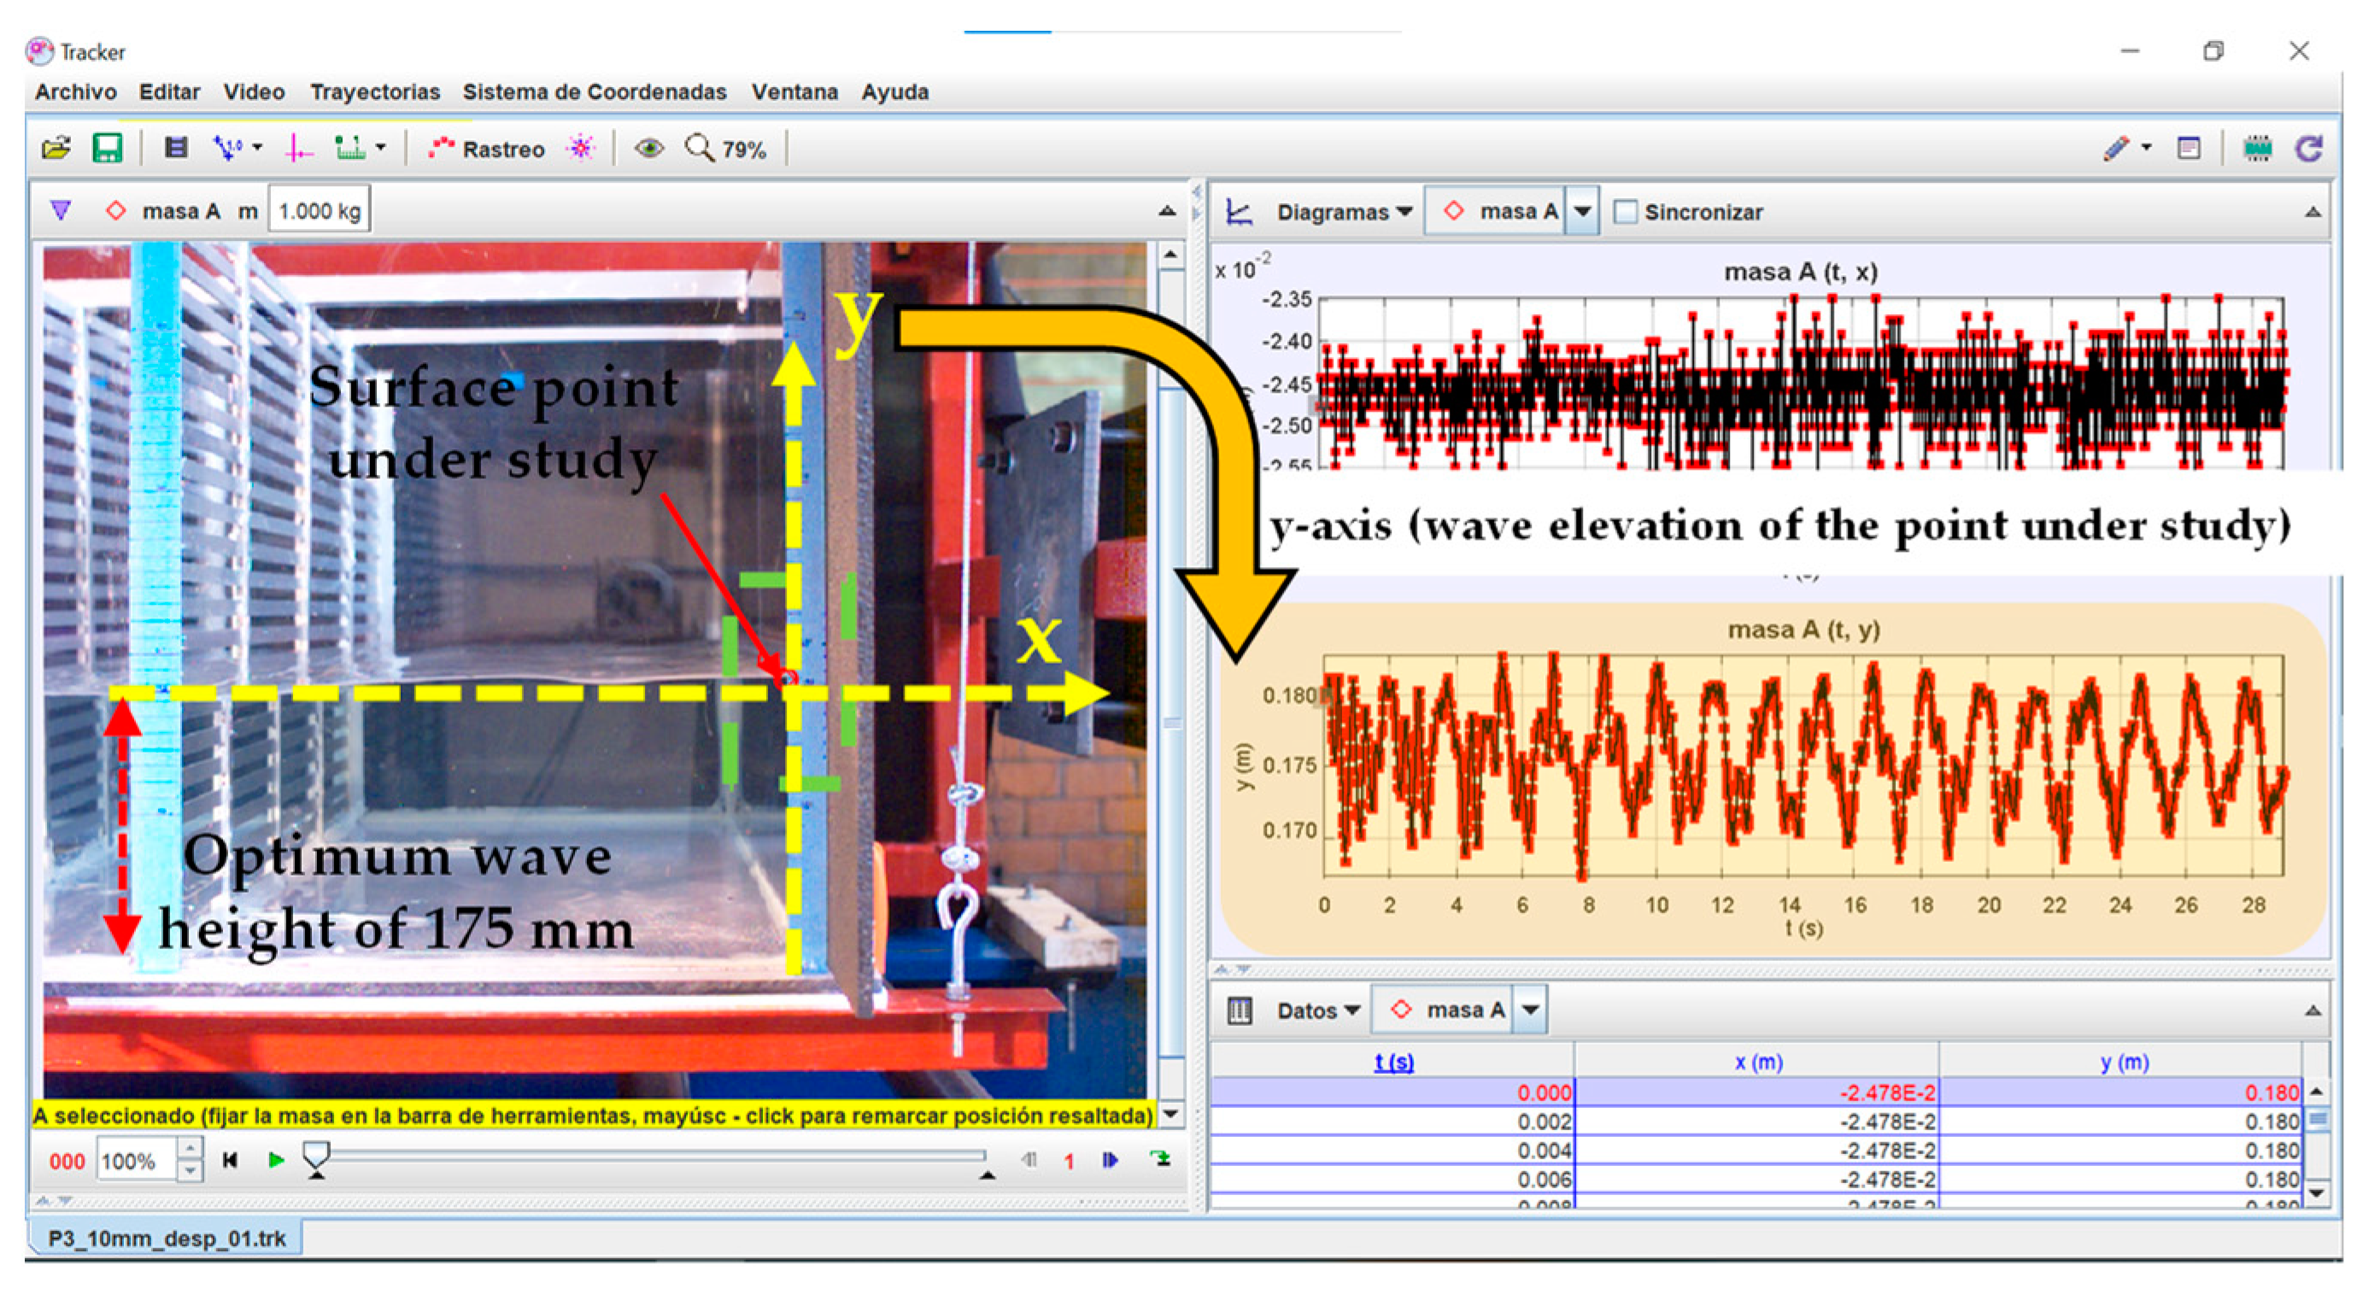Image resolution: width=2362 pixels, height=1289 pixels.
Task: Click the zoom magnifier icon
Action: click(x=700, y=148)
